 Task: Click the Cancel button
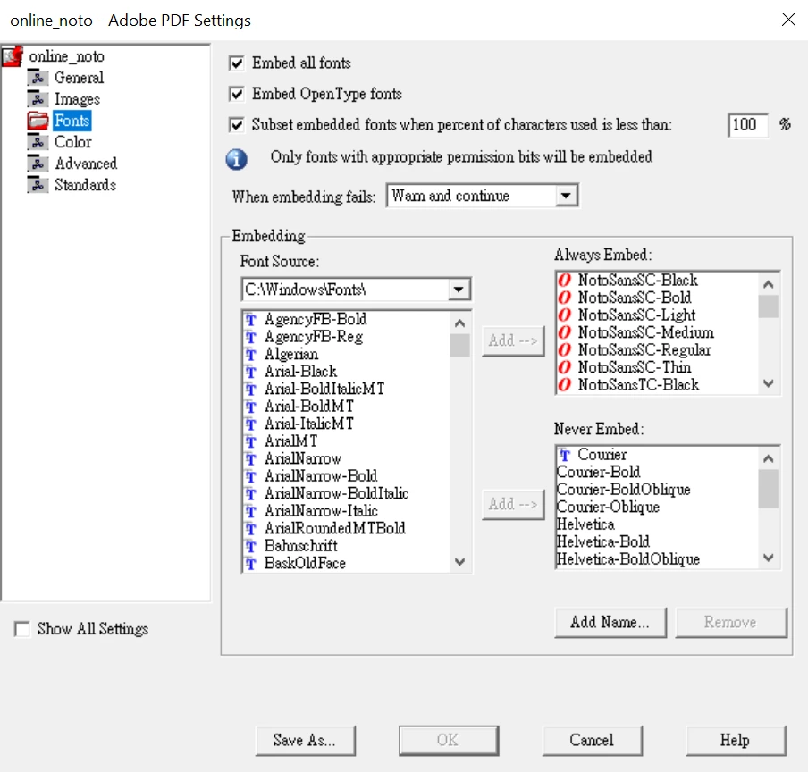point(592,741)
